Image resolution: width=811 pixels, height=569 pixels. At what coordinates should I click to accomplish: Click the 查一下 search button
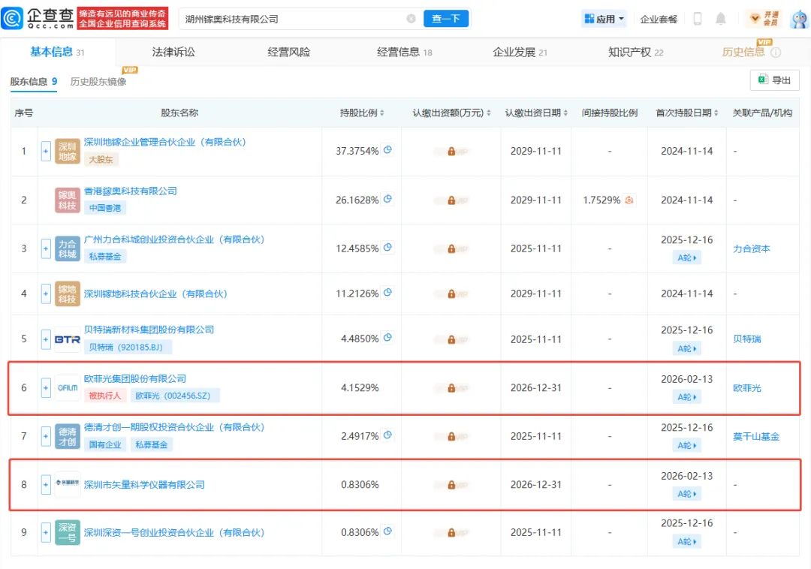tap(446, 19)
